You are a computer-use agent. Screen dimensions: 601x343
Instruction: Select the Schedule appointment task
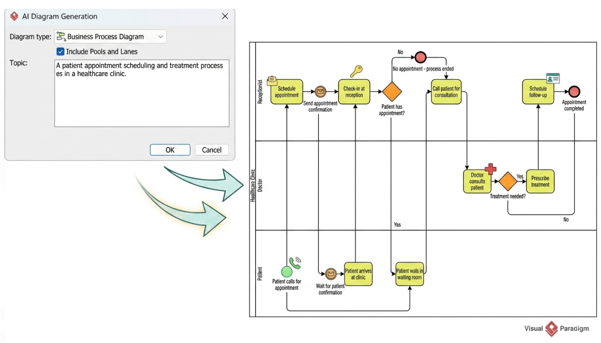pyautogui.click(x=286, y=92)
